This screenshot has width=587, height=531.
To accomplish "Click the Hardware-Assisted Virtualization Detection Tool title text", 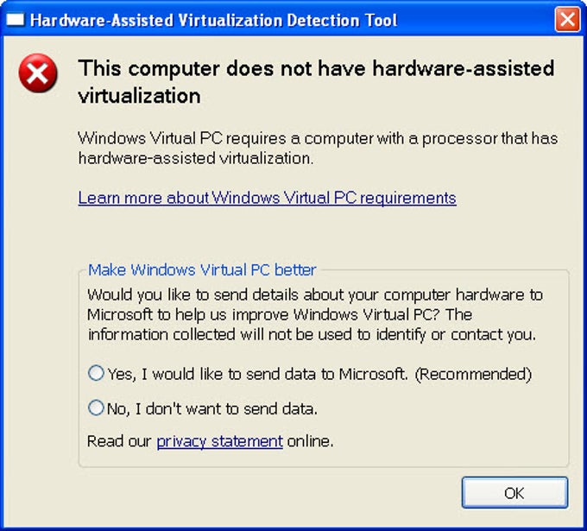I will 213,20.
